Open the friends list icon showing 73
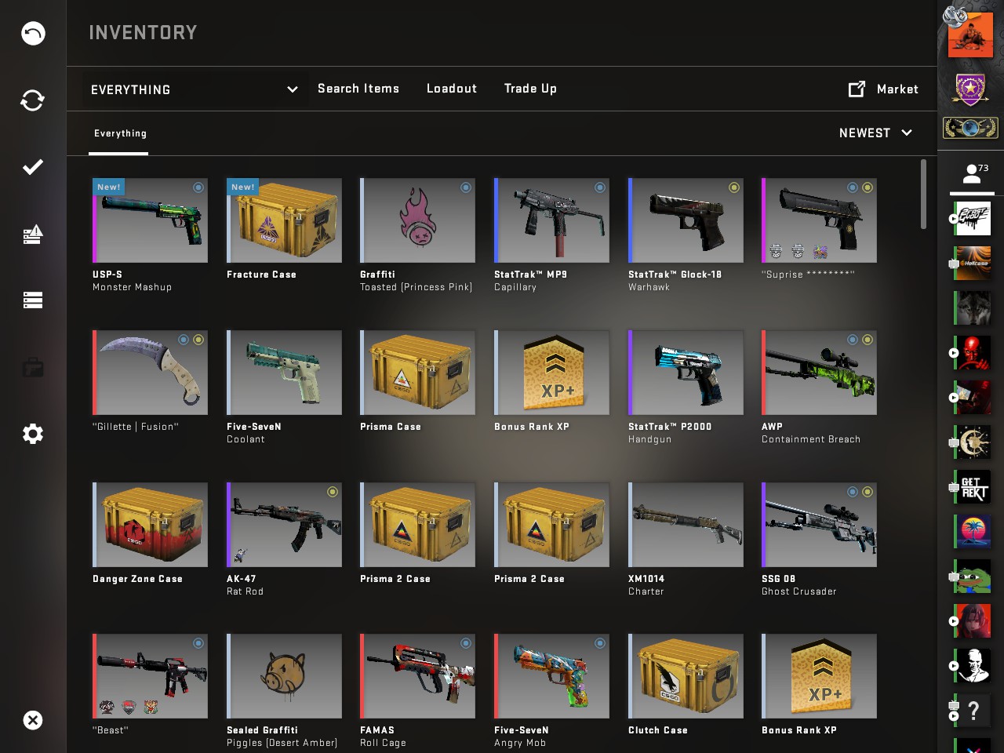This screenshot has width=1004, height=753. [972, 173]
